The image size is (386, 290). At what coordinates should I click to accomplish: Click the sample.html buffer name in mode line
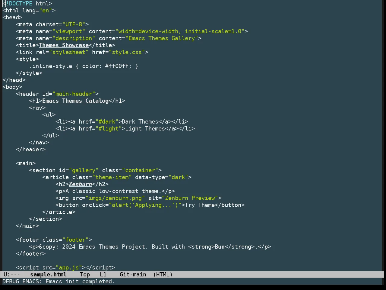pos(48,275)
